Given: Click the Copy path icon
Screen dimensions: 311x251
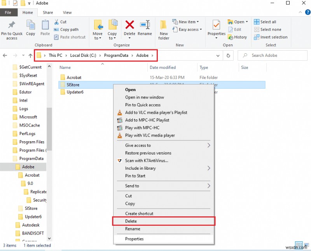Looking at the screenshot, I should pyautogui.click(x=57, y=30).
